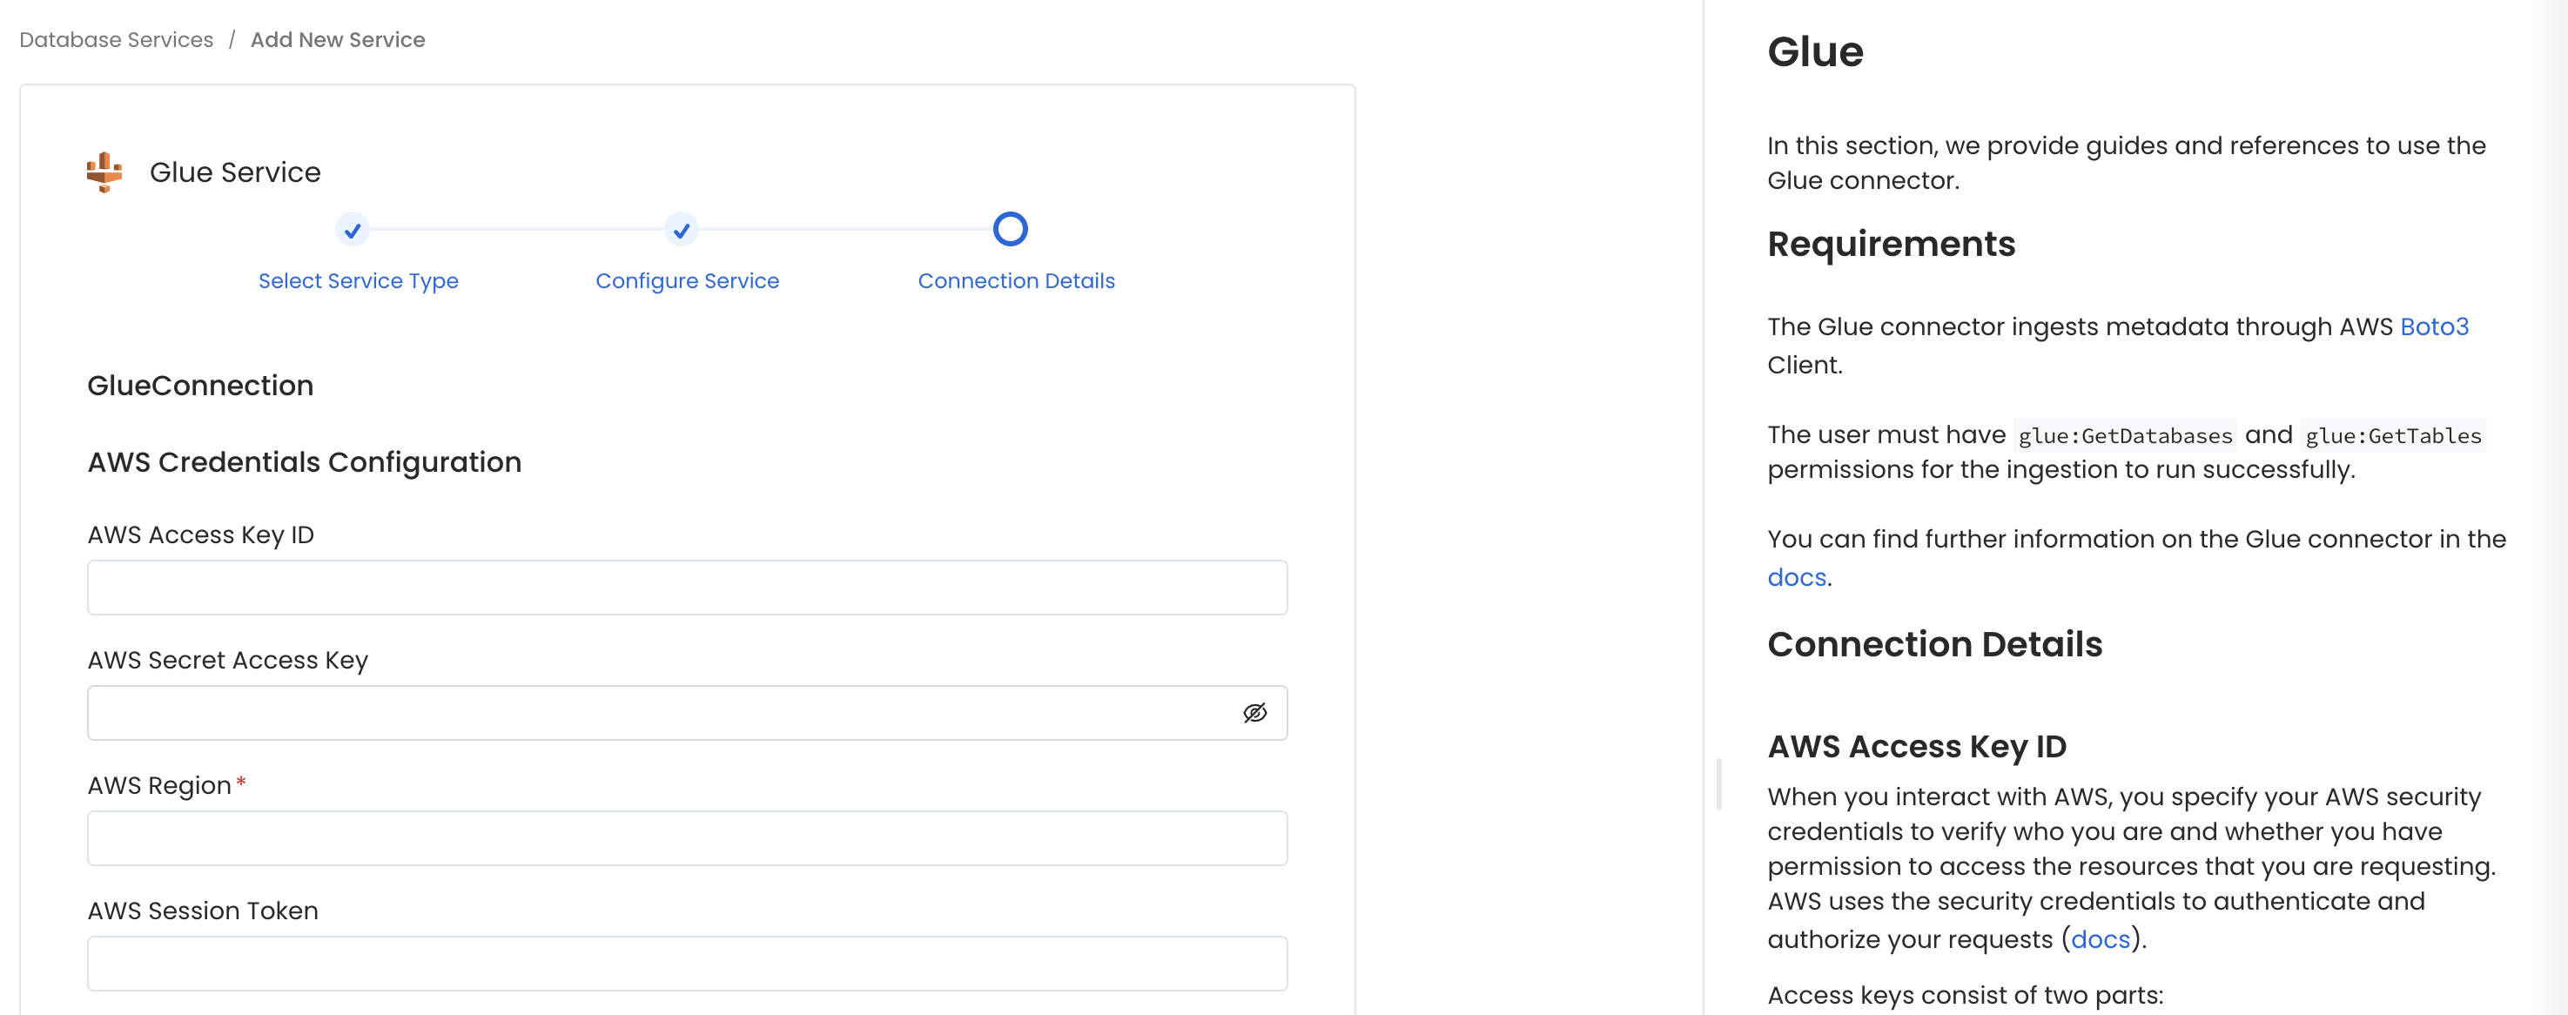Click the AWS Region input field
Screen dimensions: 2568x1015
pos(687,837)
